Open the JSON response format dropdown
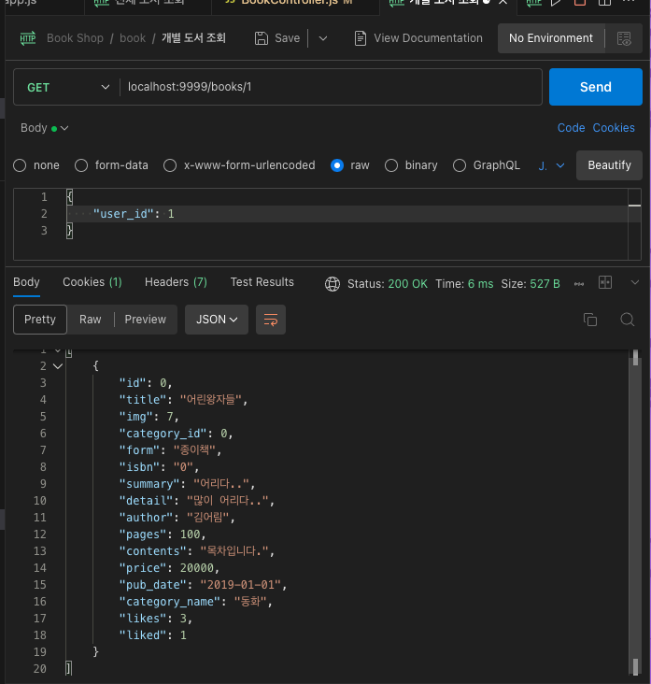The height and width of the screenshot is (684, 651). pyautogui.click(x=217, y=320)
